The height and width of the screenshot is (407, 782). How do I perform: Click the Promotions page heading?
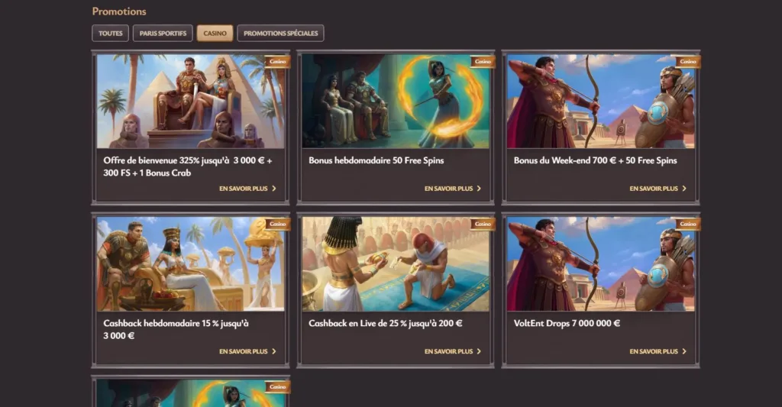point(119,11)
